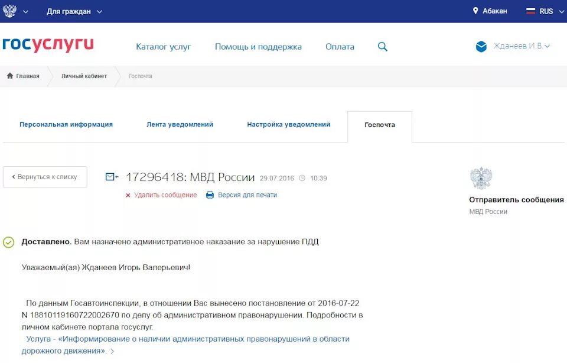Viewport: 567px width, 363px height.
Task: Click the search magnifier icon
Action: pos(383,47)
